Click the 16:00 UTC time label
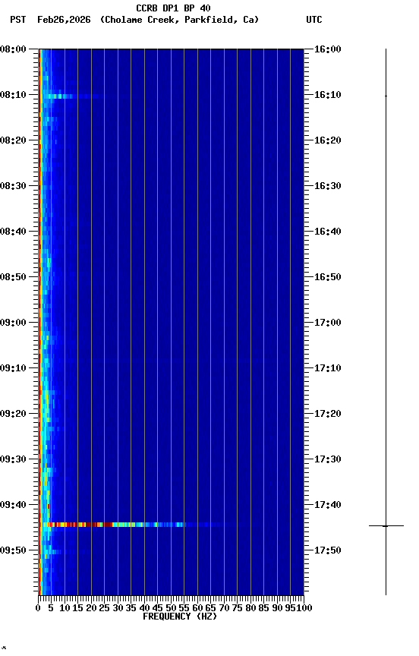The width and height of the screenshot is (419, 656). pos(328,49)
